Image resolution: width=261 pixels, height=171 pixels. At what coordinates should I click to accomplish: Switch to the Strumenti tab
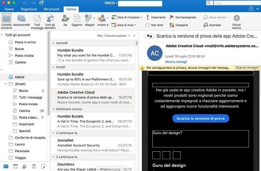pos(51,9)
